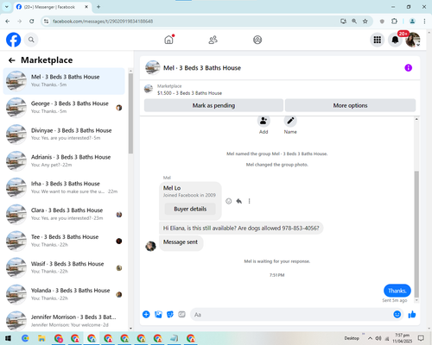Open a new browser tab

pyautogui.click(x=98, y=7)
